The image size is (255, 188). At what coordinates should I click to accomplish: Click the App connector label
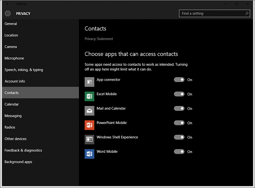coord(108,80)
